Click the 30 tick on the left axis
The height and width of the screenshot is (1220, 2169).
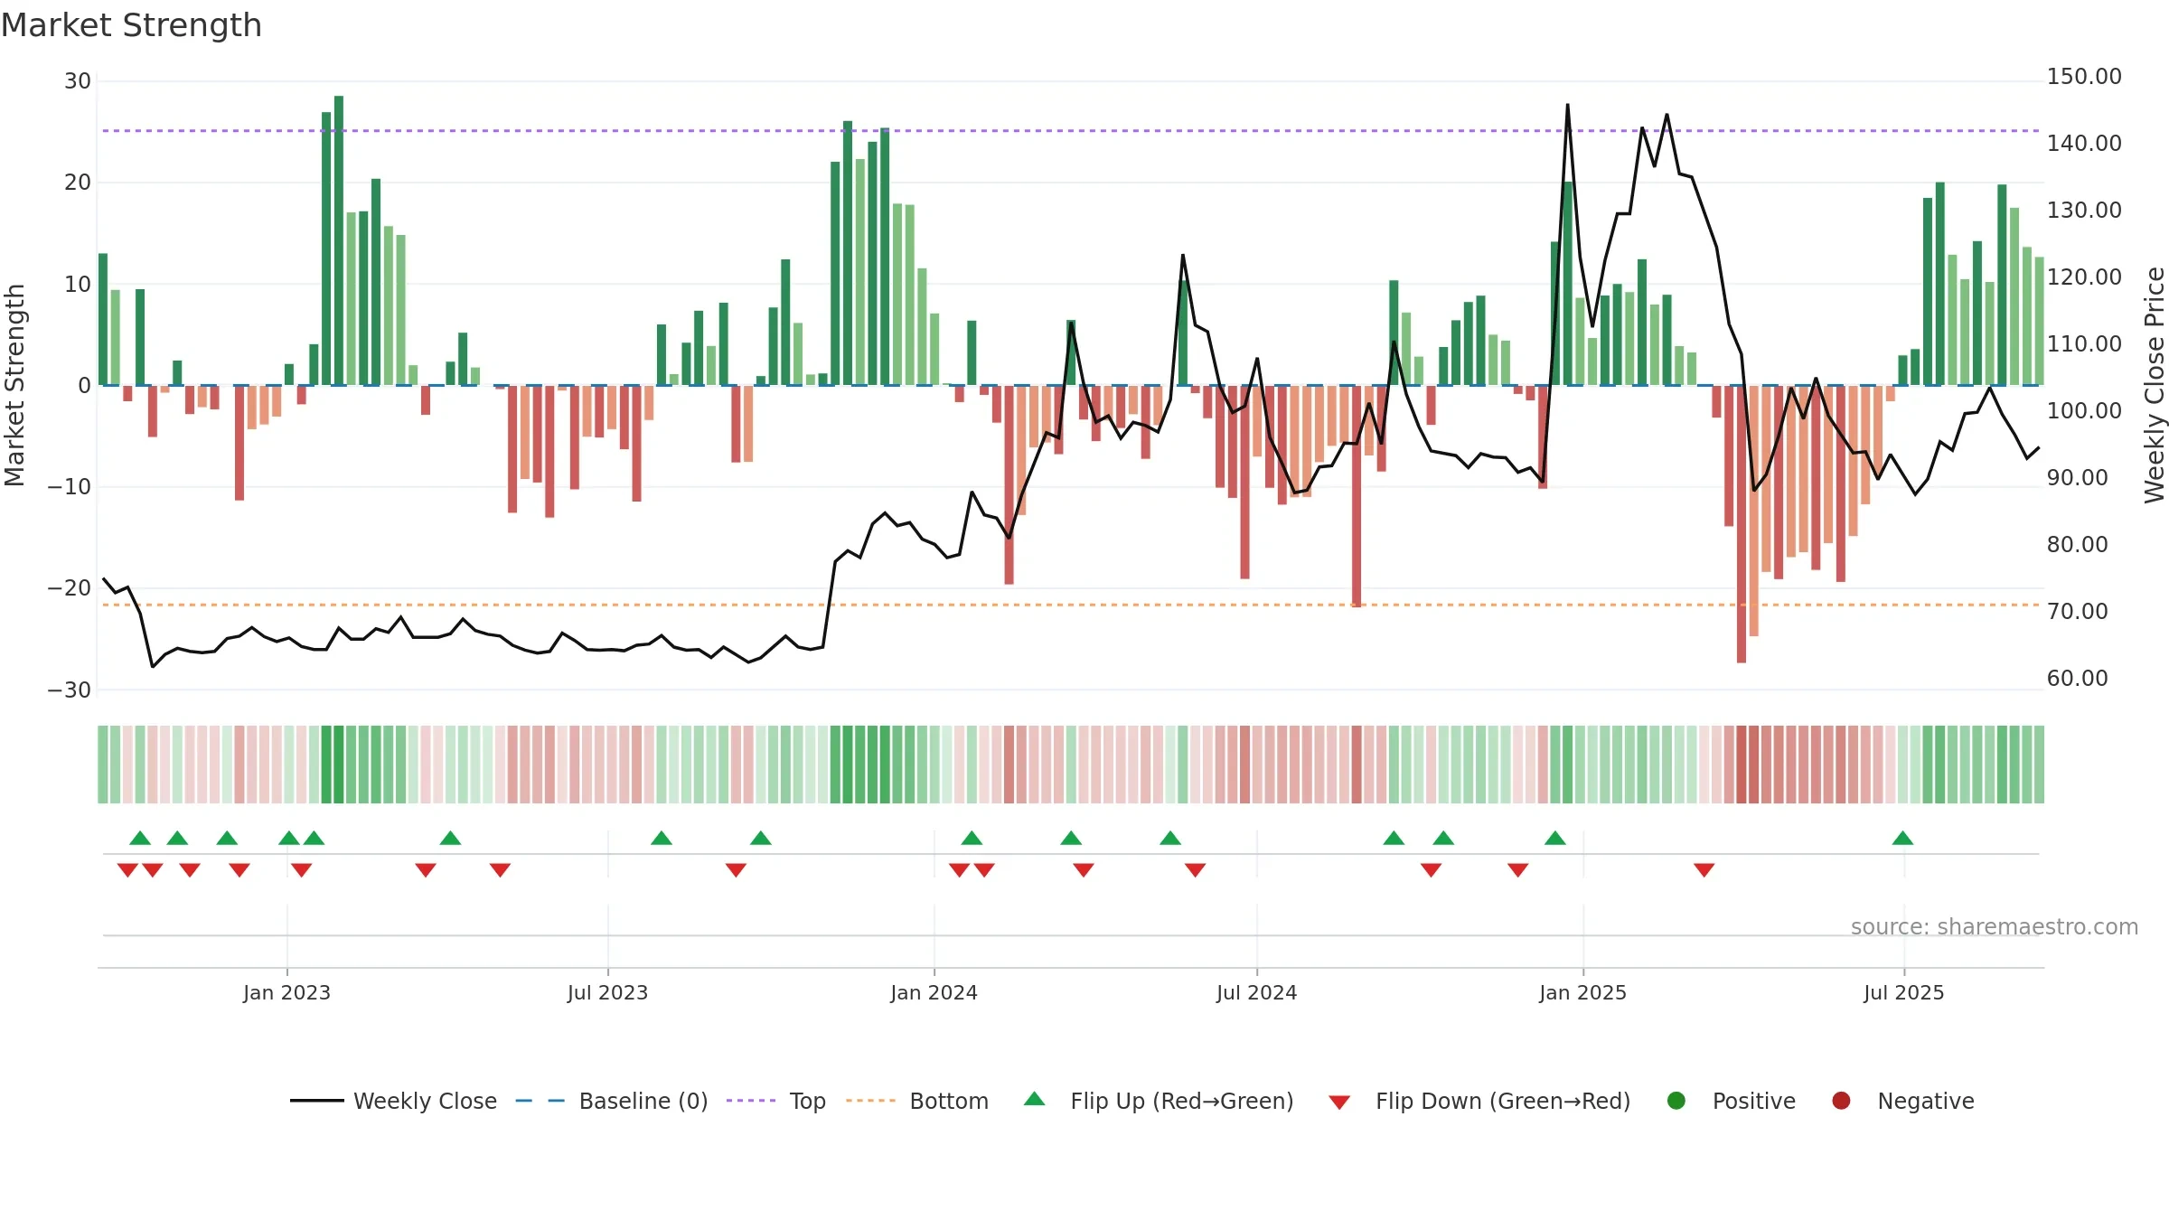coord(78,81)
